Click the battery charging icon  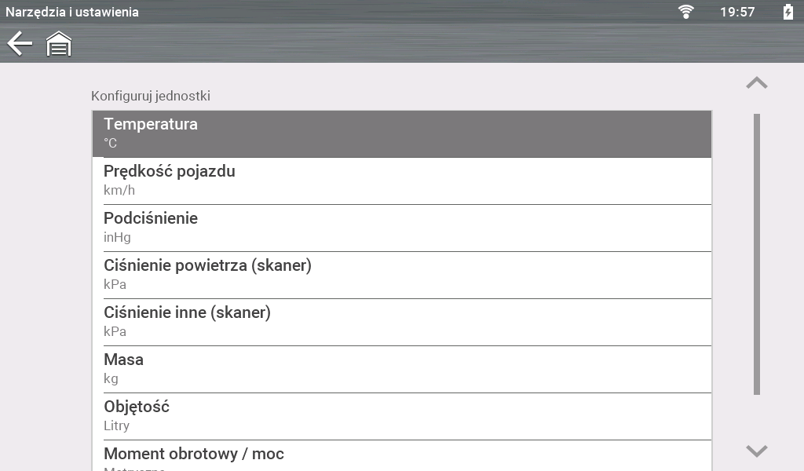tap(788, 12)
